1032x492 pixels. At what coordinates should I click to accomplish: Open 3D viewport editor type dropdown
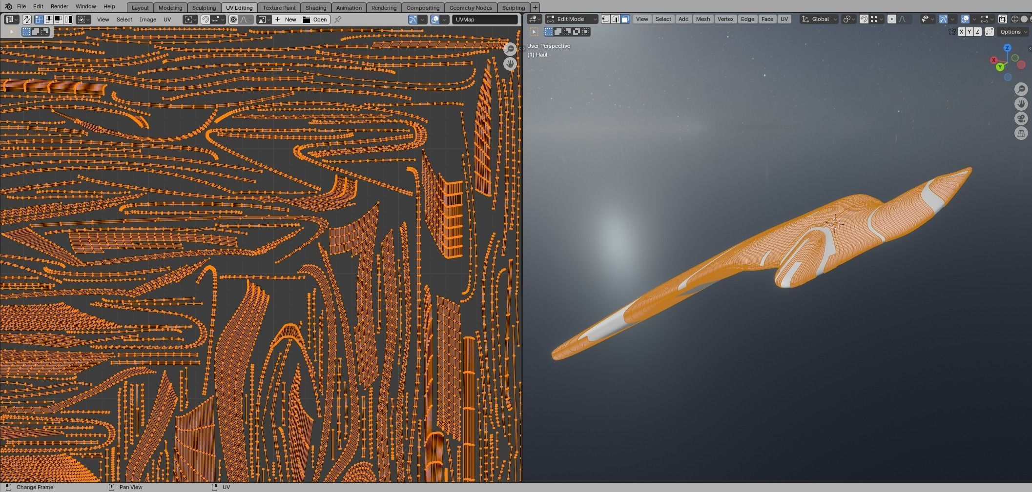[535, 19]
